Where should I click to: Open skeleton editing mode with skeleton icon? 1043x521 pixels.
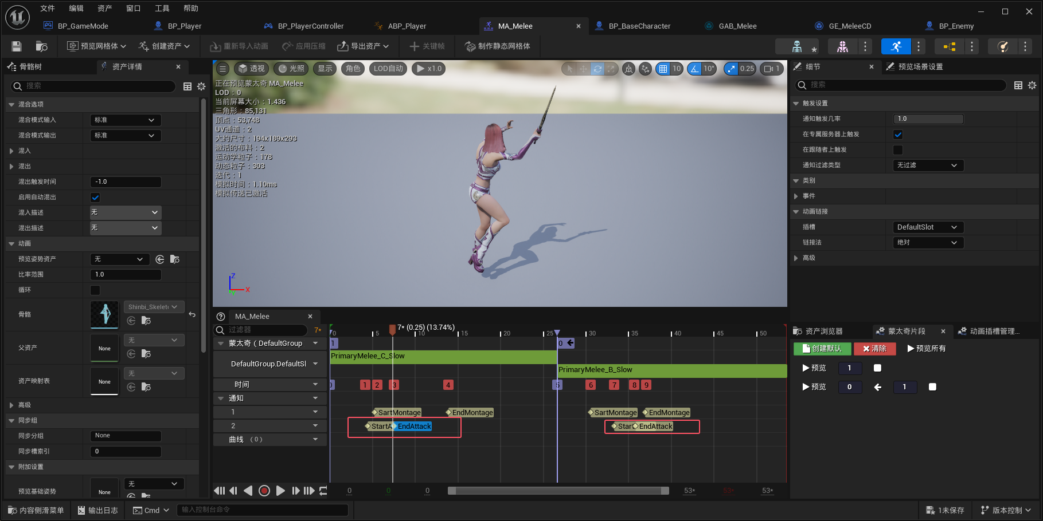pos(797,46)
